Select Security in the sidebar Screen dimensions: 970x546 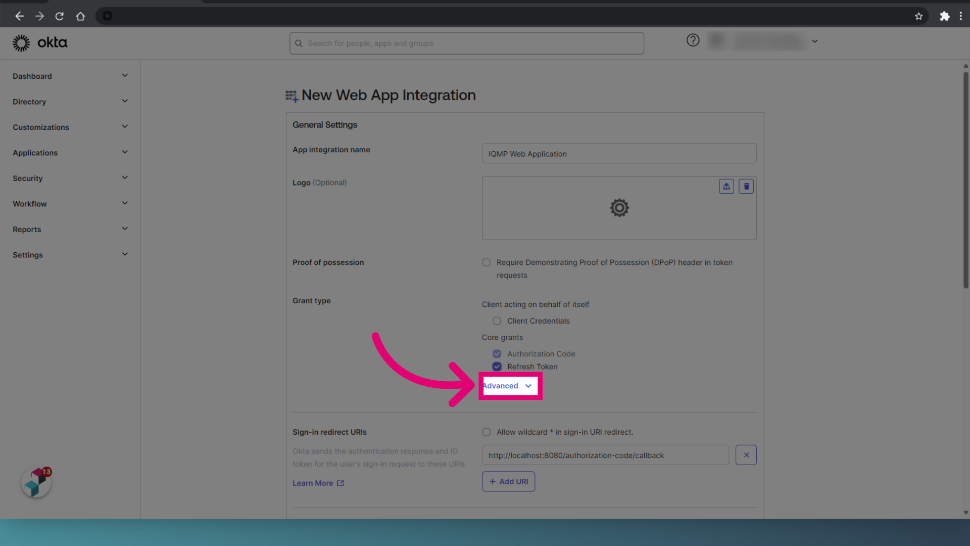(x=28, y=178)
